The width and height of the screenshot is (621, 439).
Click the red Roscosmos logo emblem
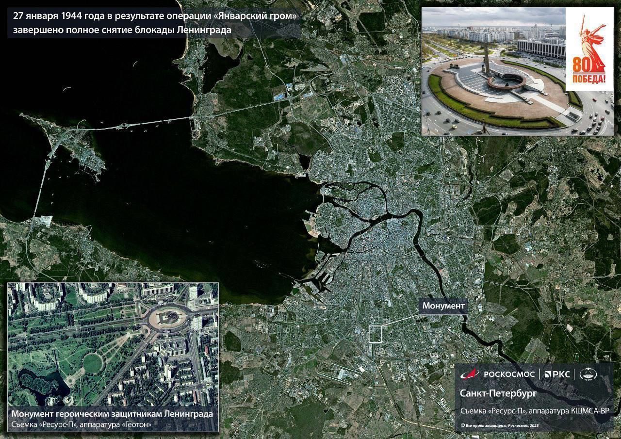pos(470,374)
